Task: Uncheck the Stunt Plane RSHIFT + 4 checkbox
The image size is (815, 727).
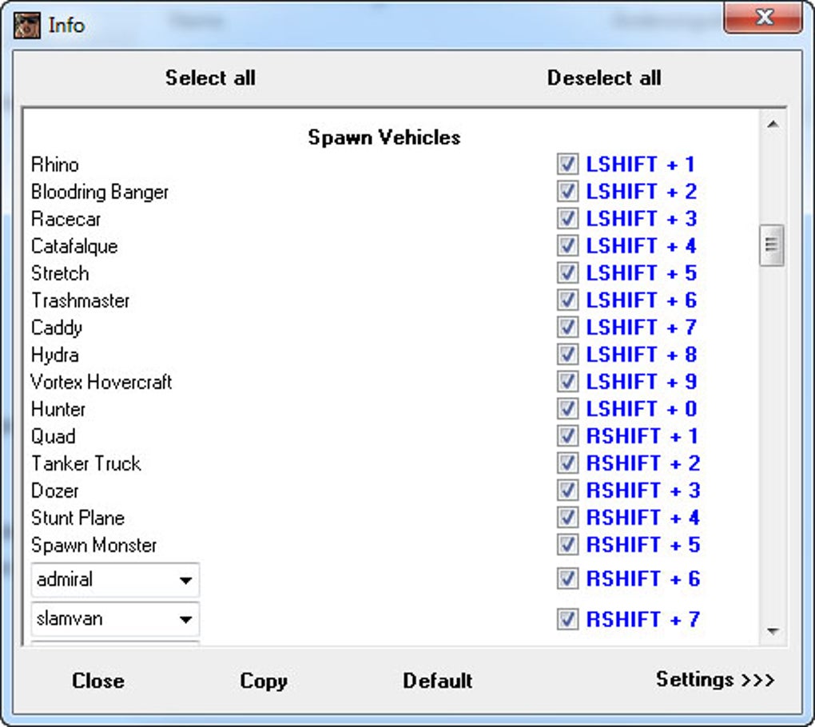Action: 567,517
